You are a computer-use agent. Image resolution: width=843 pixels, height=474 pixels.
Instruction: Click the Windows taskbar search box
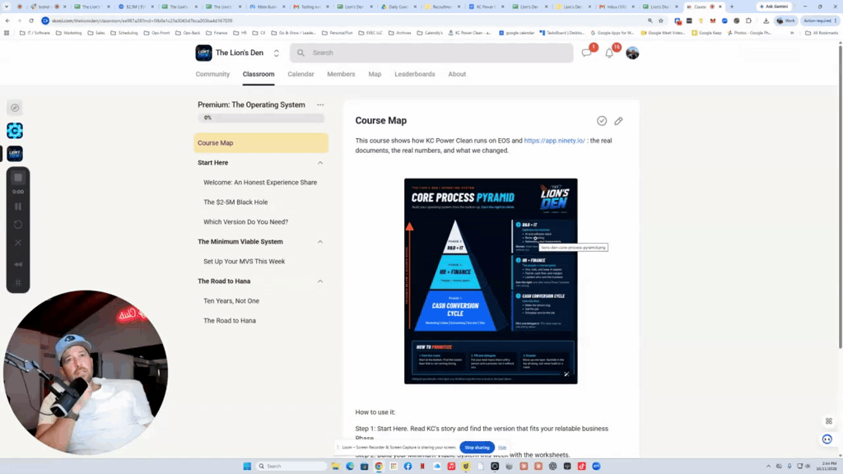tap(292, 466)
